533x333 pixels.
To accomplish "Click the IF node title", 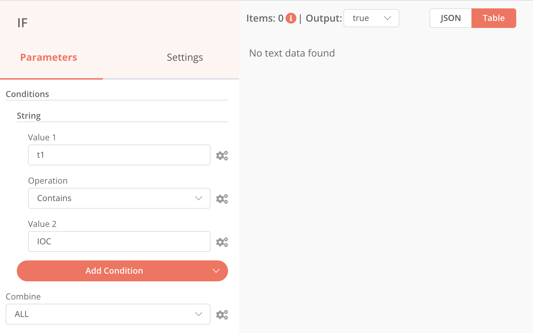I will point(22,23).
